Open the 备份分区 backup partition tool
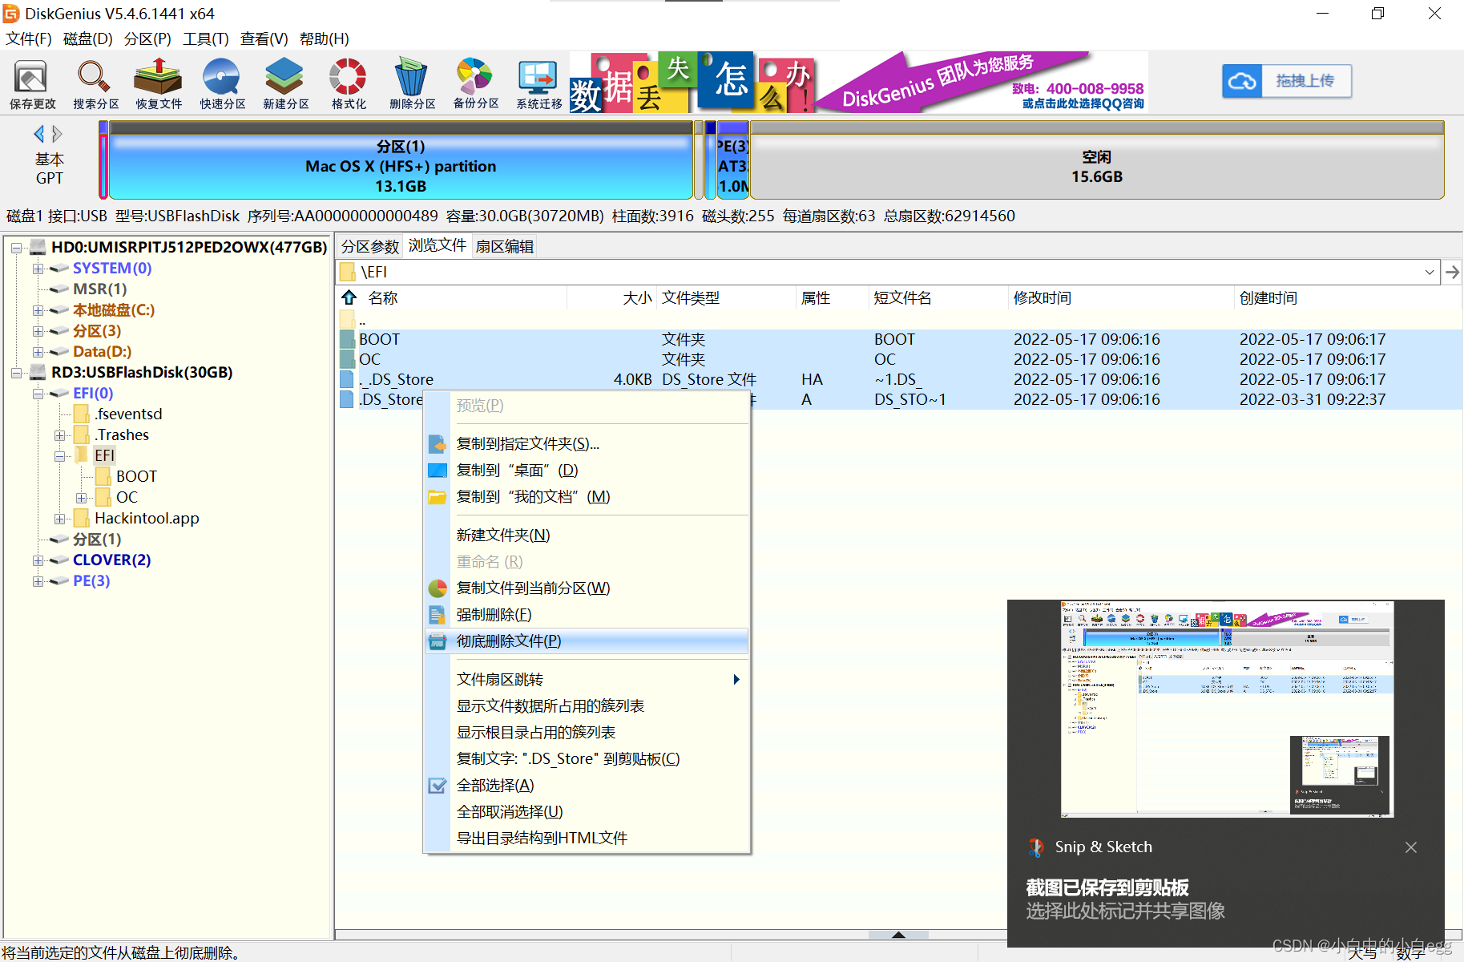Viewport: 1464px width, 962px height. (x=475, y=83)
